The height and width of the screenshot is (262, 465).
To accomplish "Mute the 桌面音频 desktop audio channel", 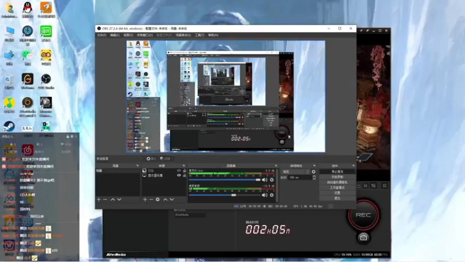I will 264,195.
